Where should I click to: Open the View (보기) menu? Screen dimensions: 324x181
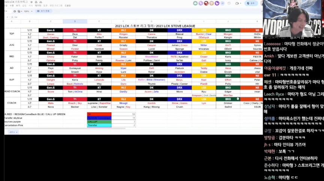[x=18, y=6]
